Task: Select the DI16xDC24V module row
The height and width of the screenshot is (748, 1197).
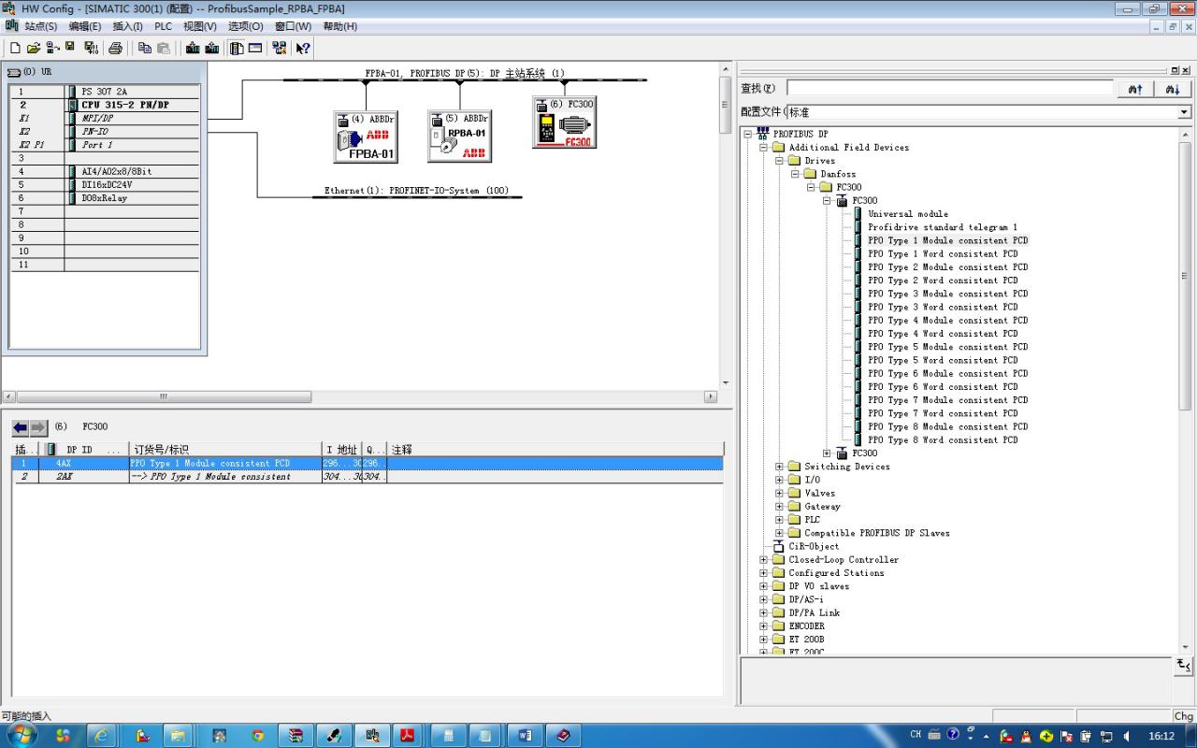Action: 105,185
